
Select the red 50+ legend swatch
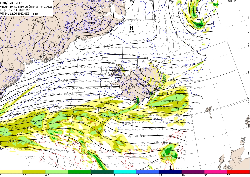(238, 172)
